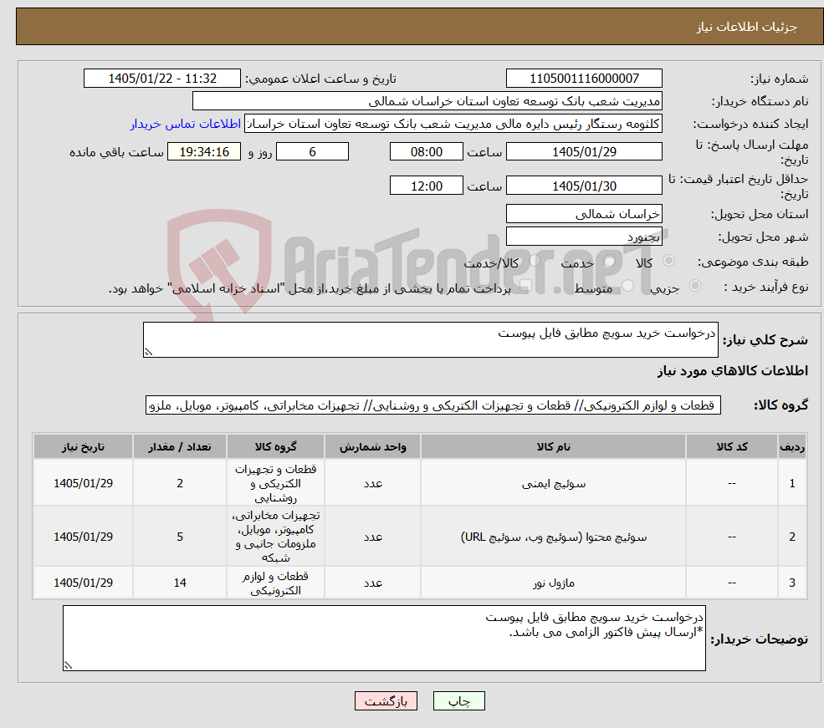Click the delivery province field خراسان شمالی
The height and width of the screenshot is (728, 824).
584,214
